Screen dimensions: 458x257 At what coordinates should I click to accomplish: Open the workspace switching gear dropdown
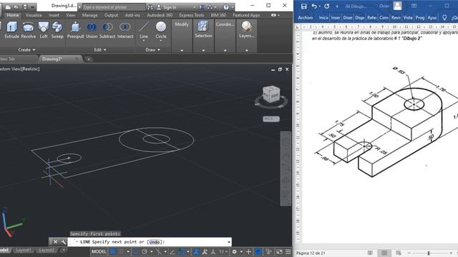pos(241,252)
